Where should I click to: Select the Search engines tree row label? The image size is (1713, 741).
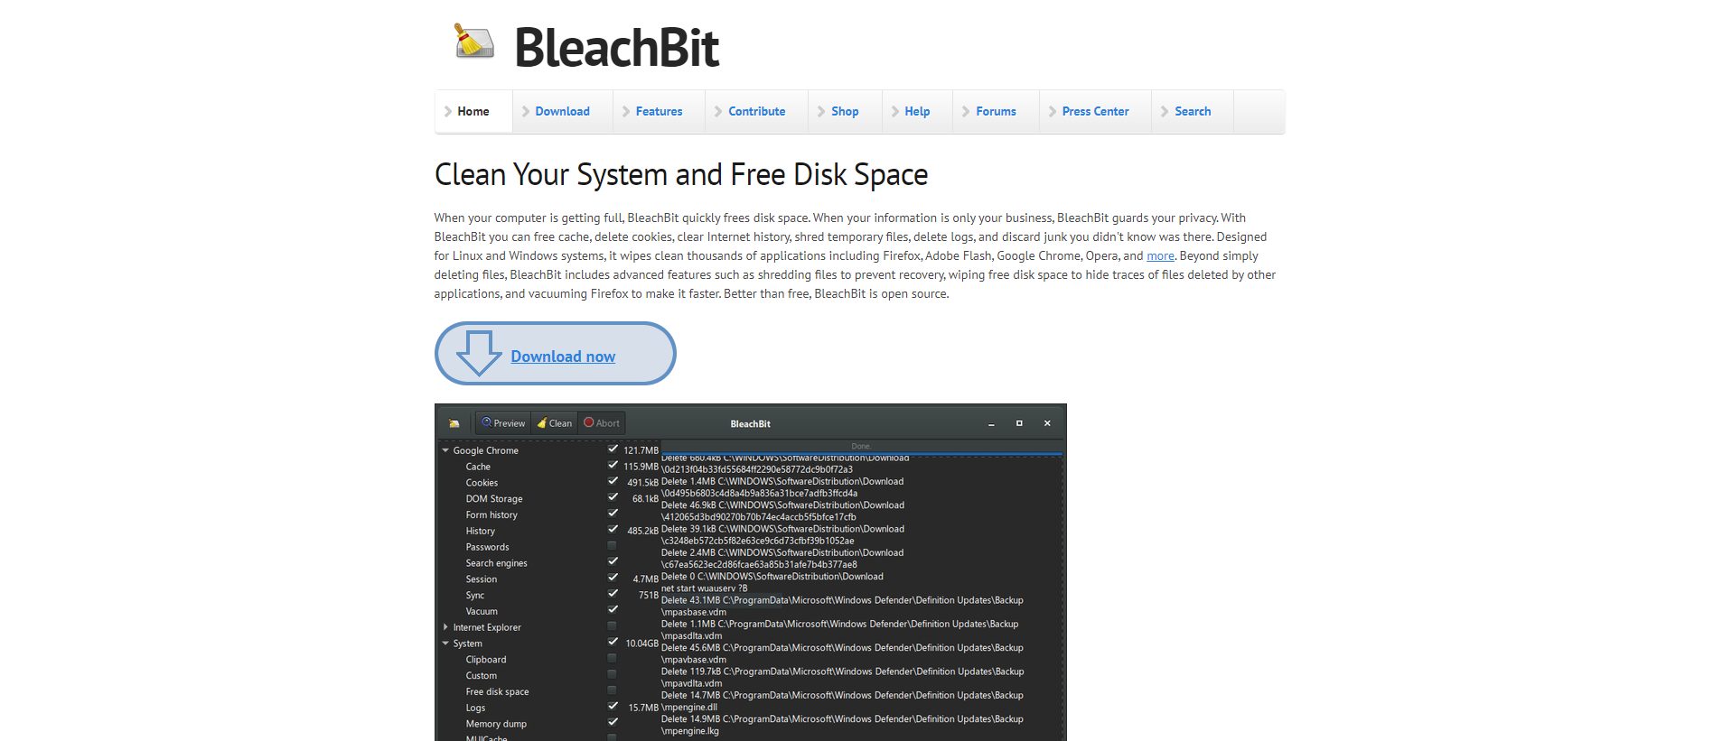pos(496,563)
